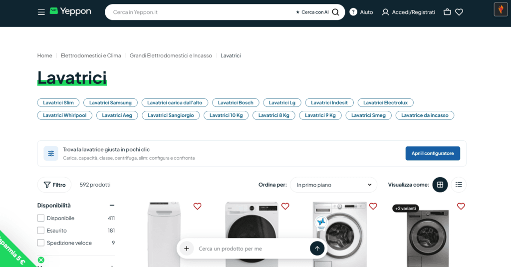
Task: Click the magnifier search icon
Action: tap(335, 12)
